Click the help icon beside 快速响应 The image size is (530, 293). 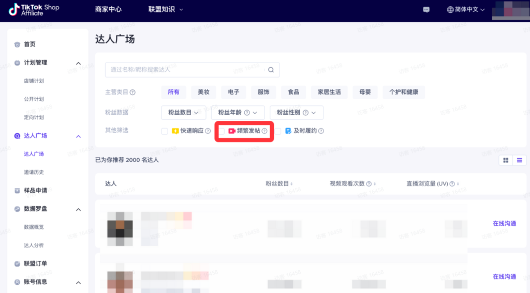[x=208, y=131]
